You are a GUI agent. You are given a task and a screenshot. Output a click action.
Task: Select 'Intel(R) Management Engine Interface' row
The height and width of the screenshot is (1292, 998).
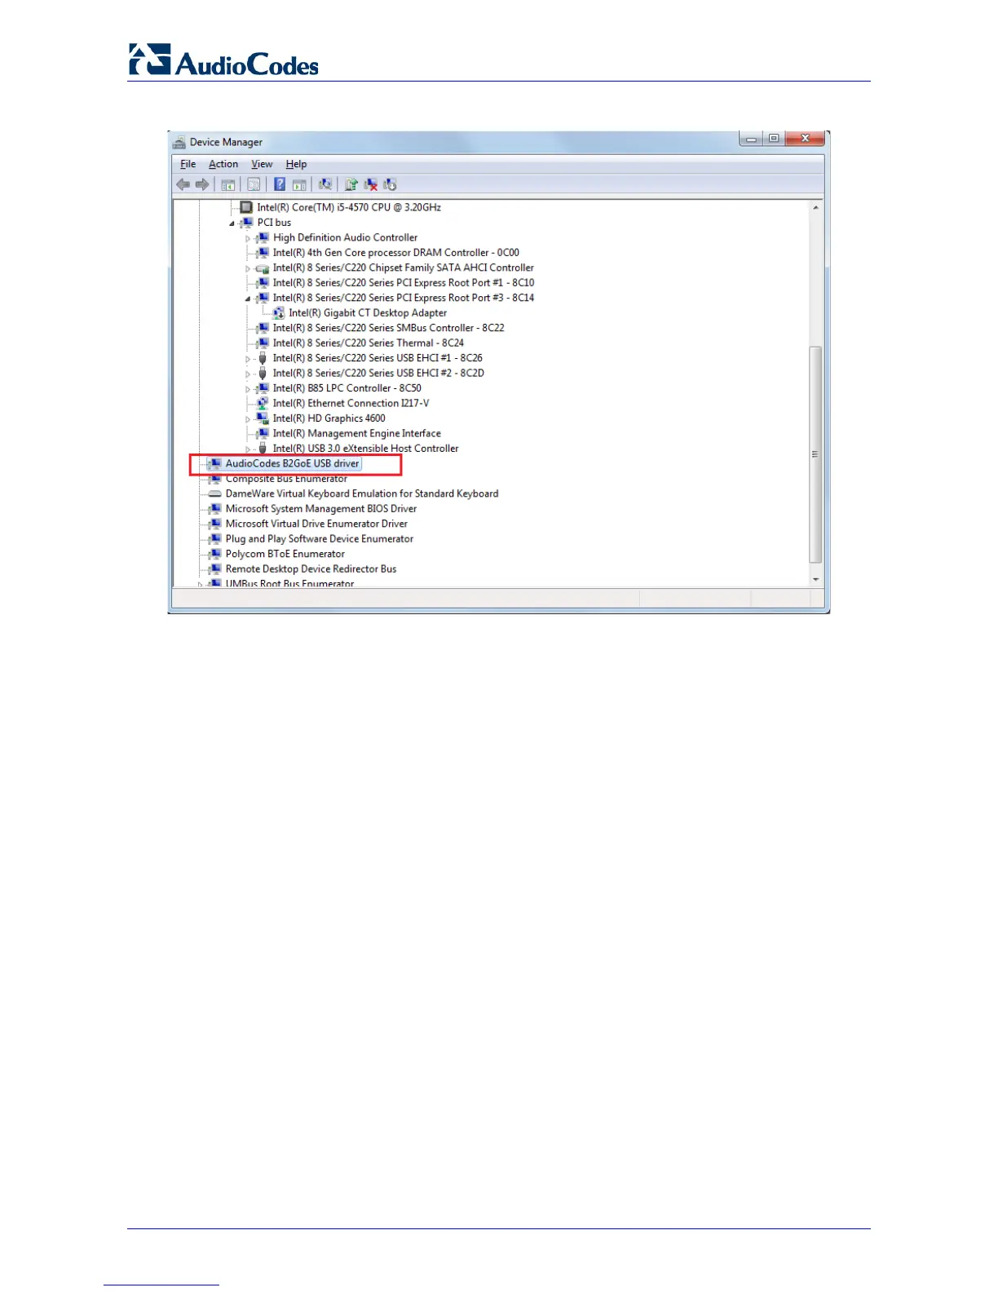pyautogui.click(x=356, y=434)
